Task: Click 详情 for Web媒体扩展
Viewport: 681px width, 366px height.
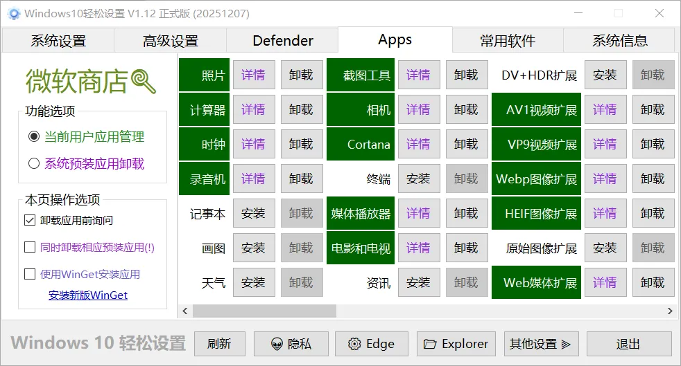Action: point(605,283)
